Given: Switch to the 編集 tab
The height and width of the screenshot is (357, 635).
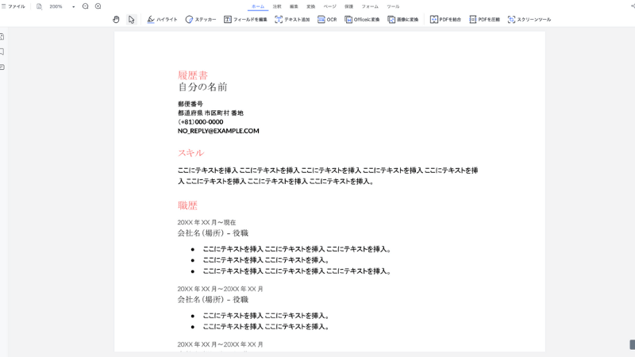Looking at the screenshot, I should (x=294, y=6).
